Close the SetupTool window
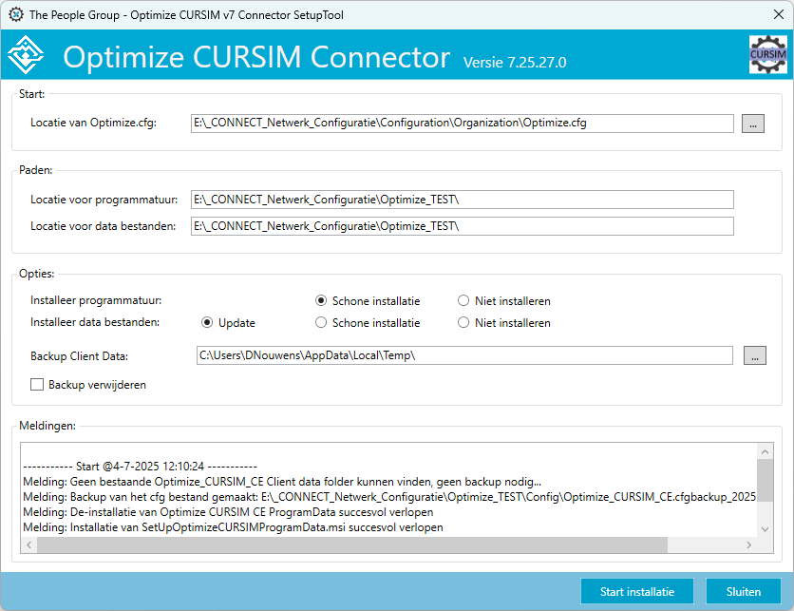The image size is (794, 611). [778, 14]
